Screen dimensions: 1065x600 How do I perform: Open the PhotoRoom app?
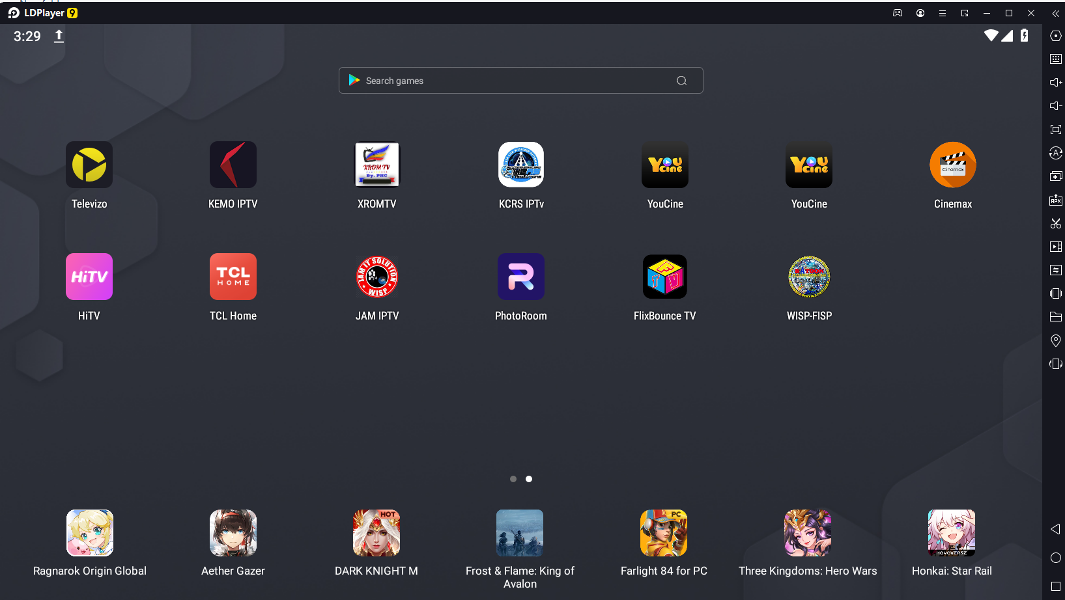pyautogui.click(x=521, y=277)
